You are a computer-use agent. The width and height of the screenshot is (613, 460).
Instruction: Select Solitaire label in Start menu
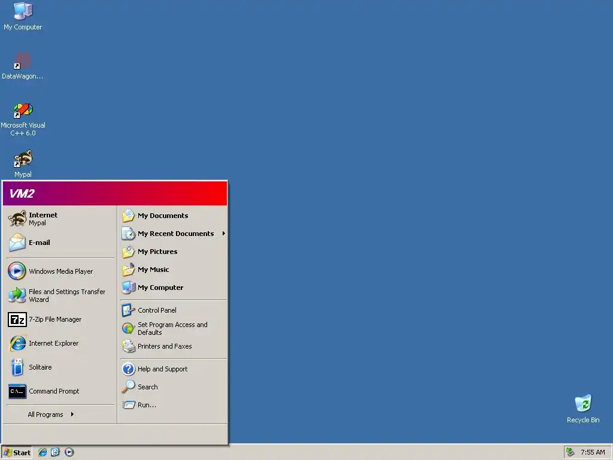pyautogui.click(x=40, y=367)
